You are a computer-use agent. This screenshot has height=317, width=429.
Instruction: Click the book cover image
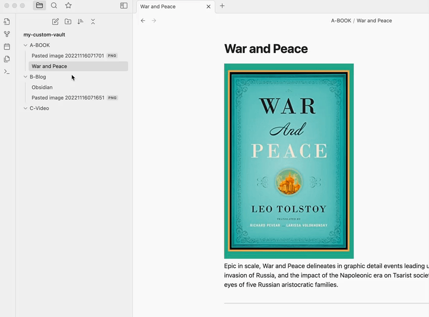(x=289, y=161)
